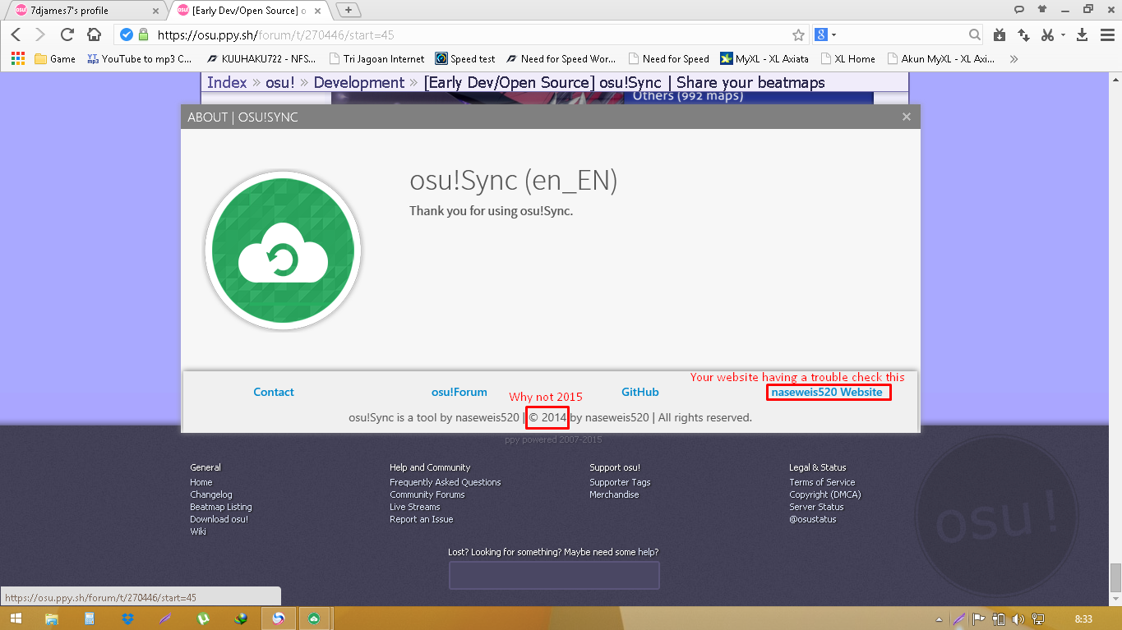Click the search magnifier icon in search box

tap(974, 35)
